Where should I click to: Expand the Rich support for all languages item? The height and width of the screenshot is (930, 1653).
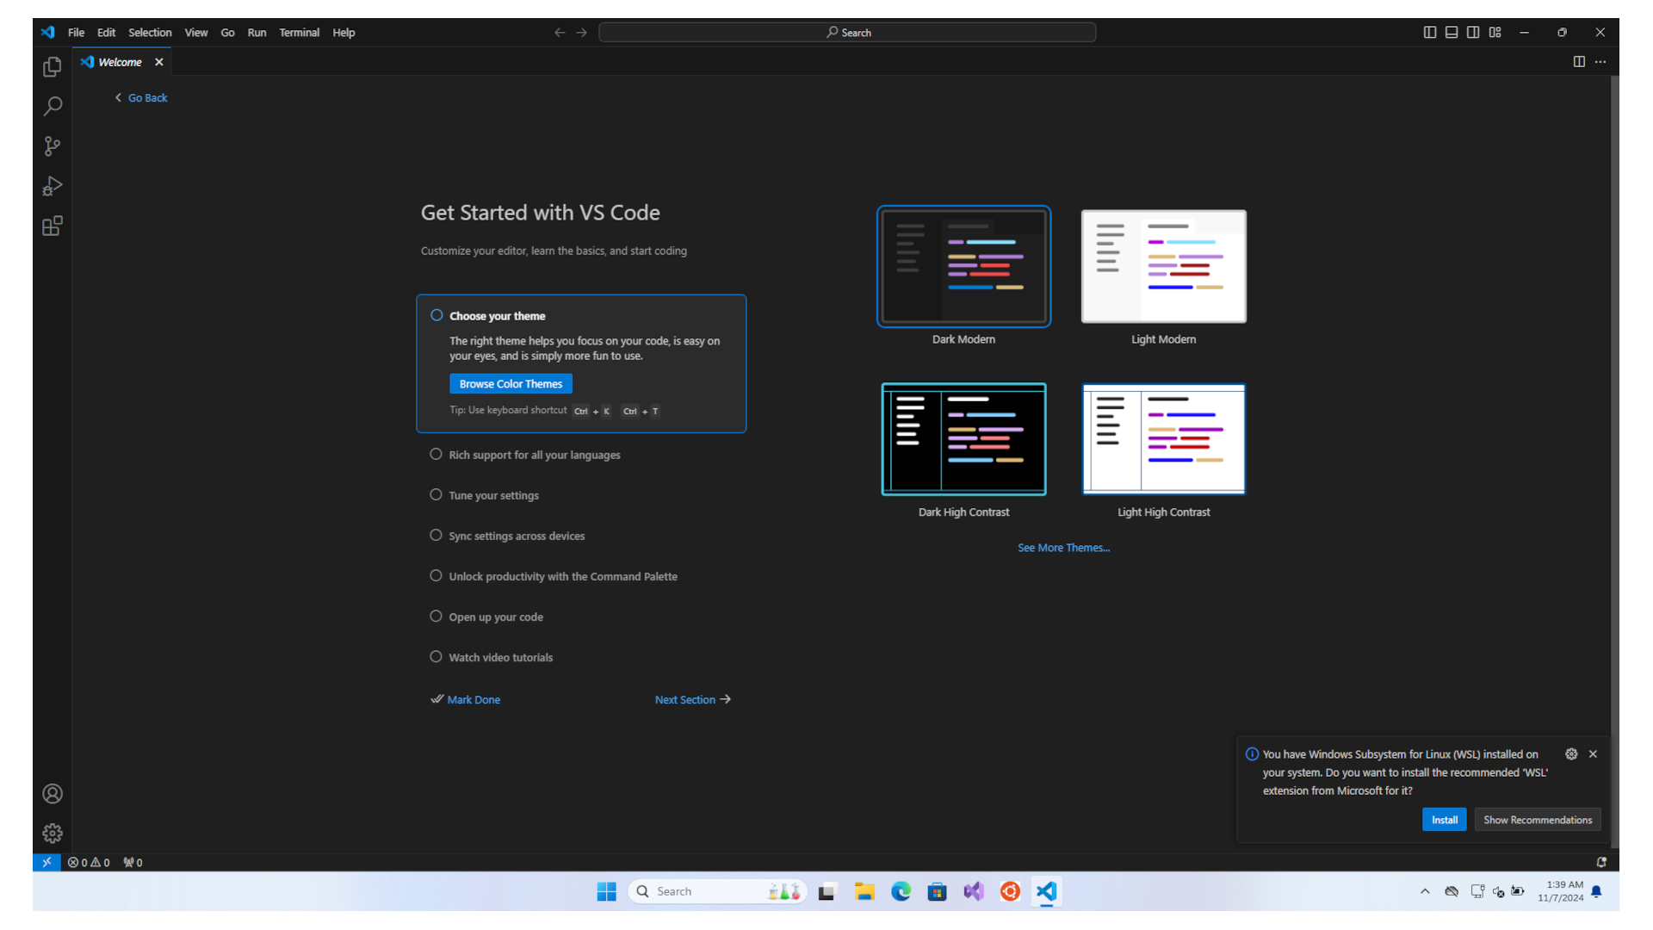534,455
